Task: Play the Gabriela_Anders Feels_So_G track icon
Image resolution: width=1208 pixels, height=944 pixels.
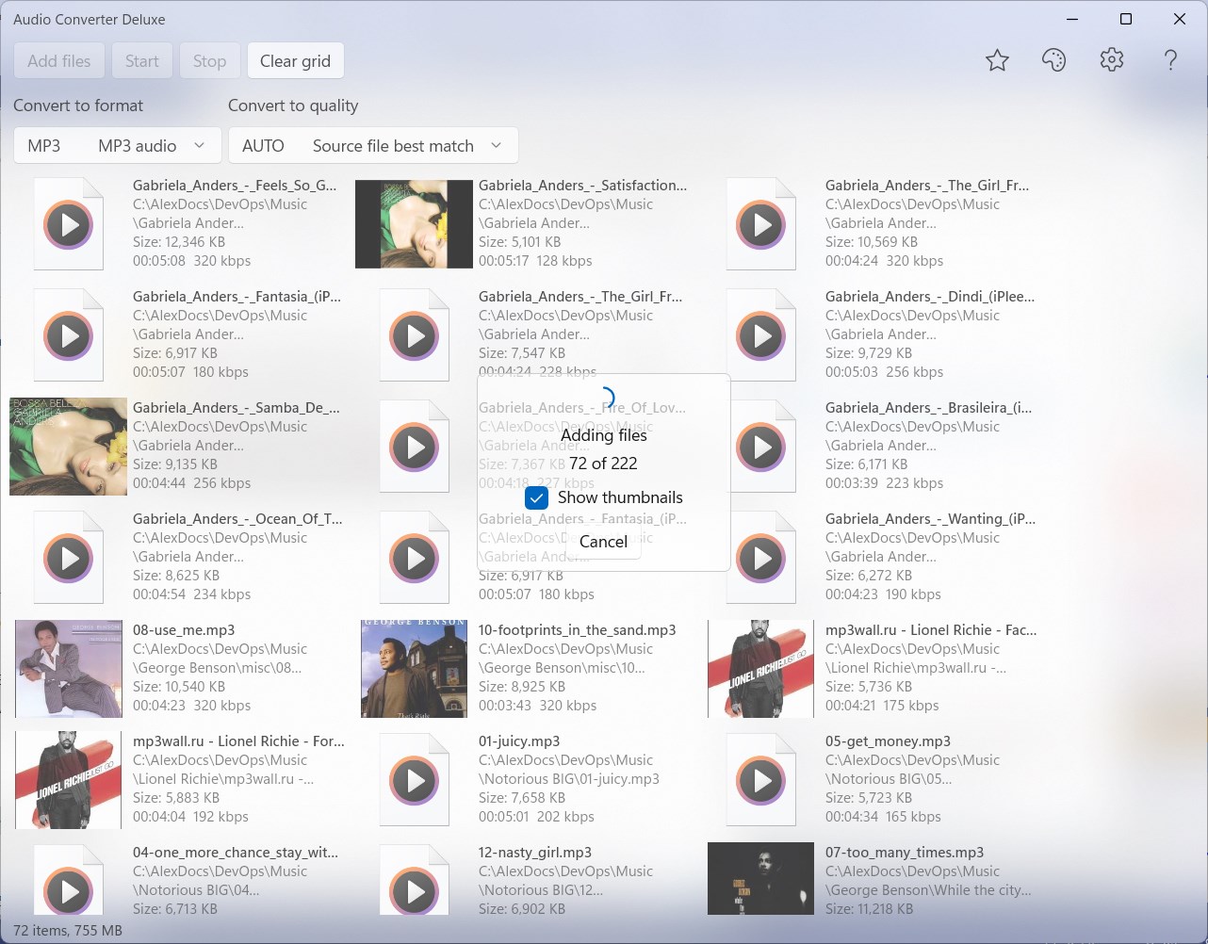Action: click(x=69, y=224)
